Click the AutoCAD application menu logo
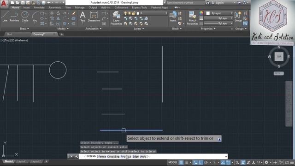 tap(4, 4)
